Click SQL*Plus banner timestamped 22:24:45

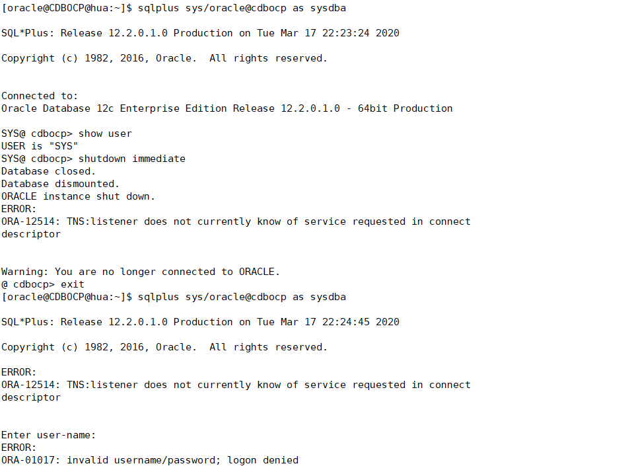[x=200, y=322]
